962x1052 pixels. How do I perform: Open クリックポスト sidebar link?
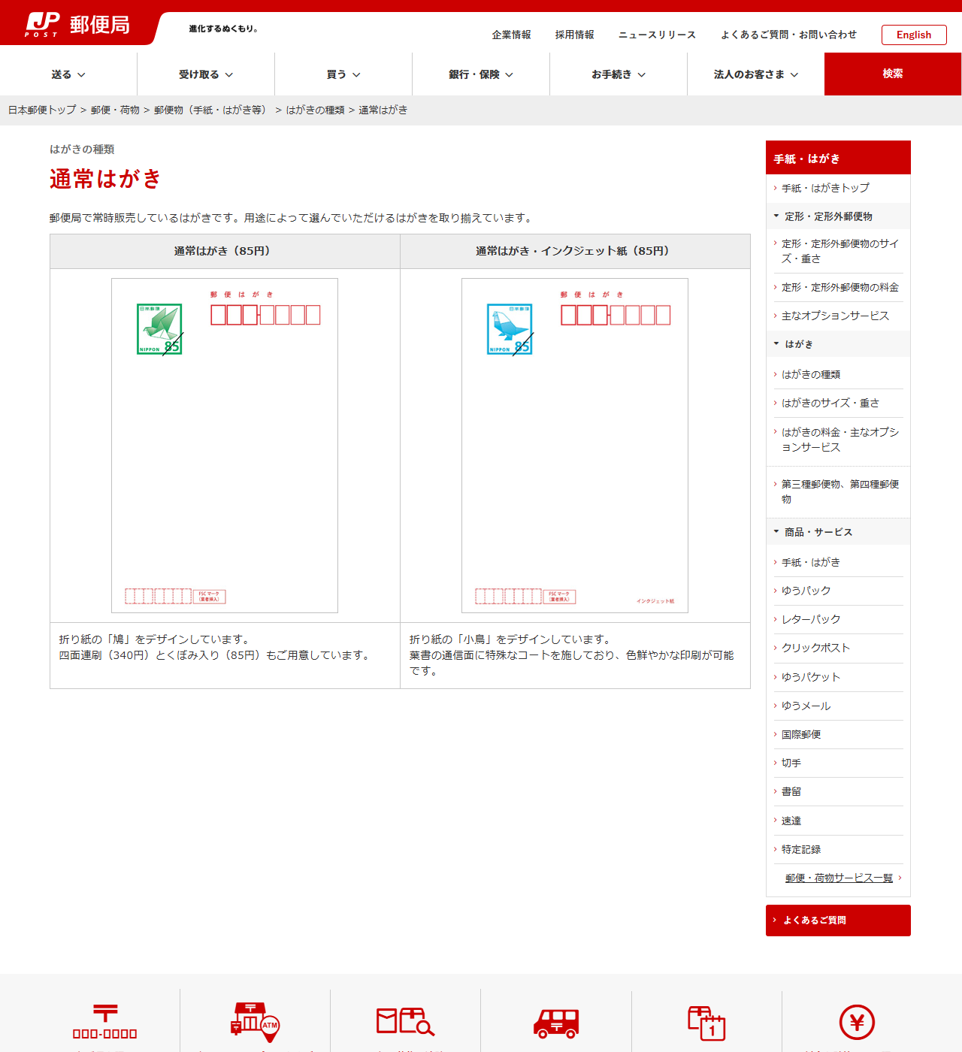(815, 648)
